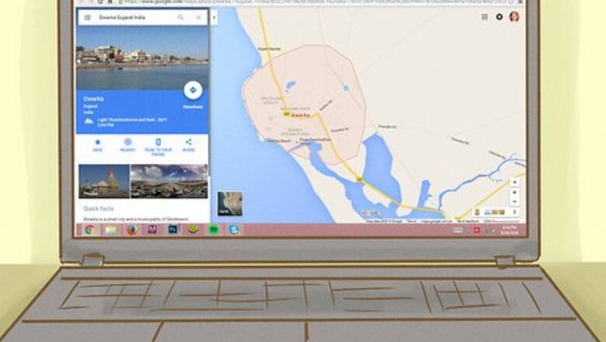The height and width of the screenshot is (342, 606).
Task: Click the Save star icon
Action: pyautogui.click(x=97, y=142)
